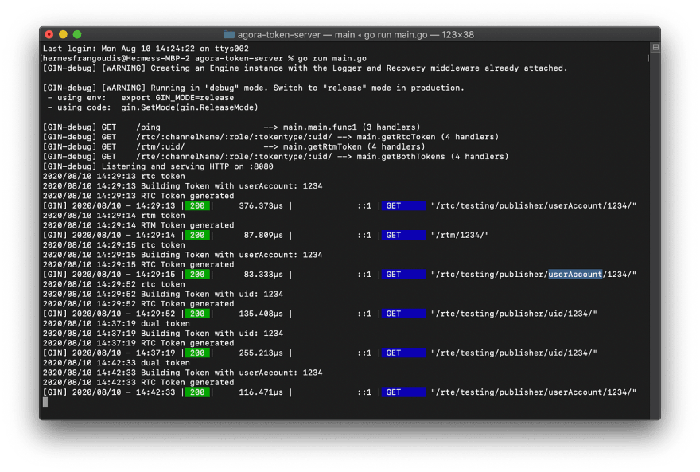Click "gin.SetMode(gin.ReleaseMode)" text
The height and width of the screenshot is (472, 700).
click(x=190, y=107)
